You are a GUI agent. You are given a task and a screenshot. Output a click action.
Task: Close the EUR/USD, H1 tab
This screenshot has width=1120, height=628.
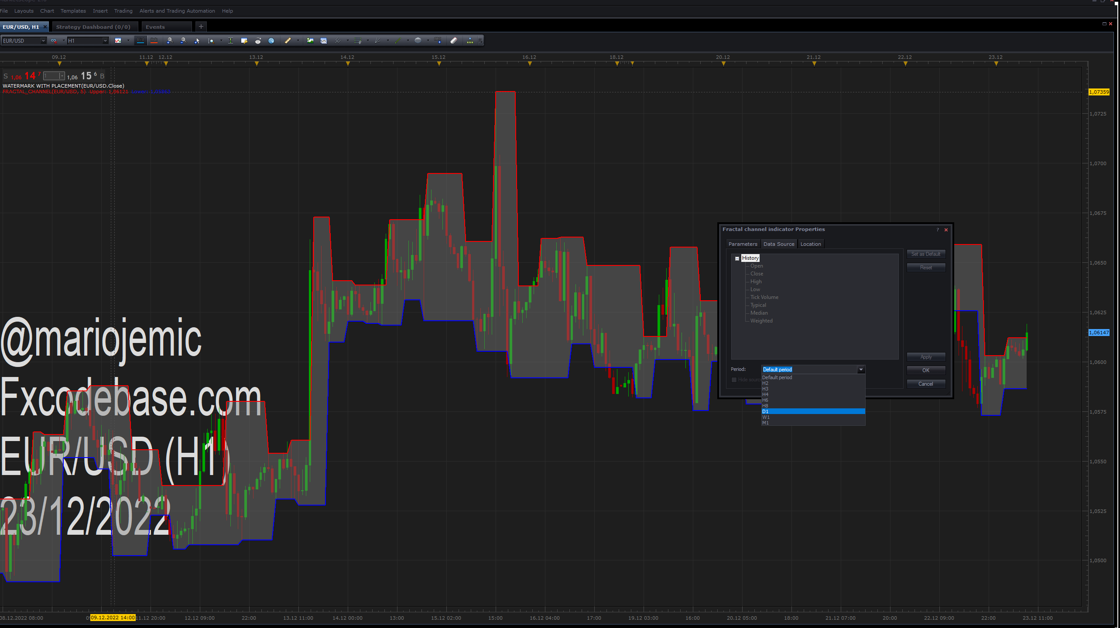pos(45,27)
